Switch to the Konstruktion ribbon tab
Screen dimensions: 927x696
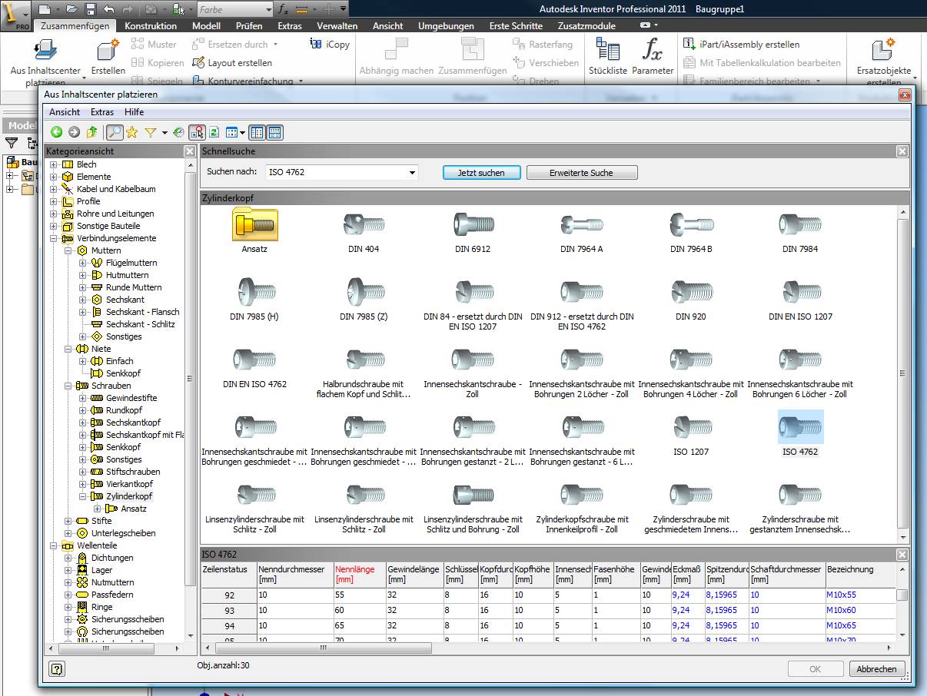pyautogui.click(x=151, y=26)
